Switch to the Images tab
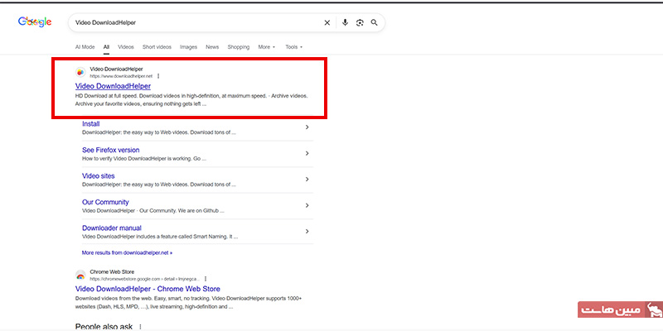Screen dimensions: 663x331 [x=188, y=47]
